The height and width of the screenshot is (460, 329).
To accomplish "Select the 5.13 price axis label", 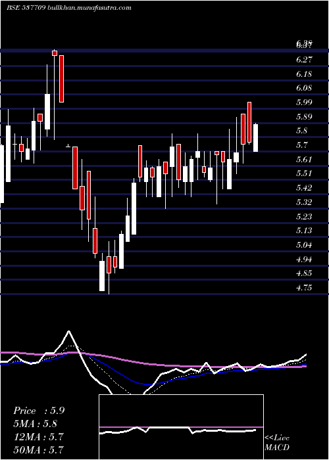I will pyautogui.click(x=304, y=231).
